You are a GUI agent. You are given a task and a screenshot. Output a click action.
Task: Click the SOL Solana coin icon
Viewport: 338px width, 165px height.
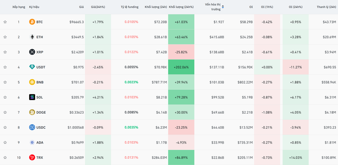click(32, 97)
